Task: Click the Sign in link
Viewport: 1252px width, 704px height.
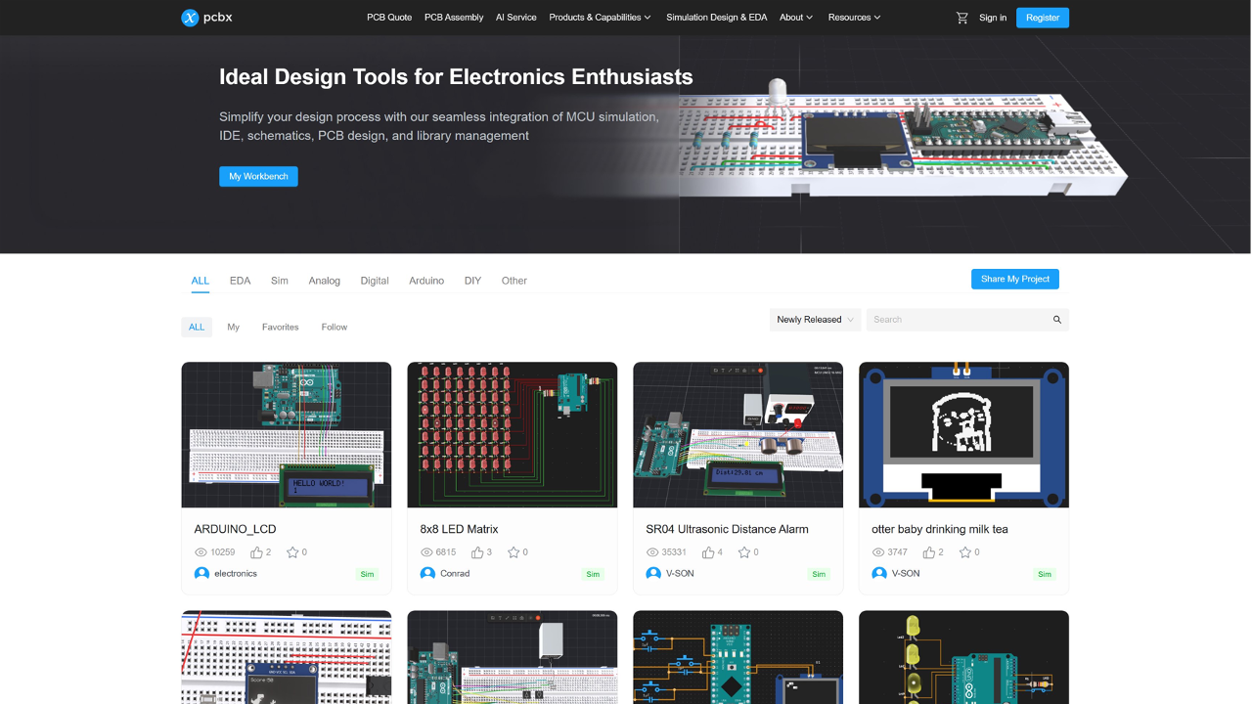Action: (993, 18)
